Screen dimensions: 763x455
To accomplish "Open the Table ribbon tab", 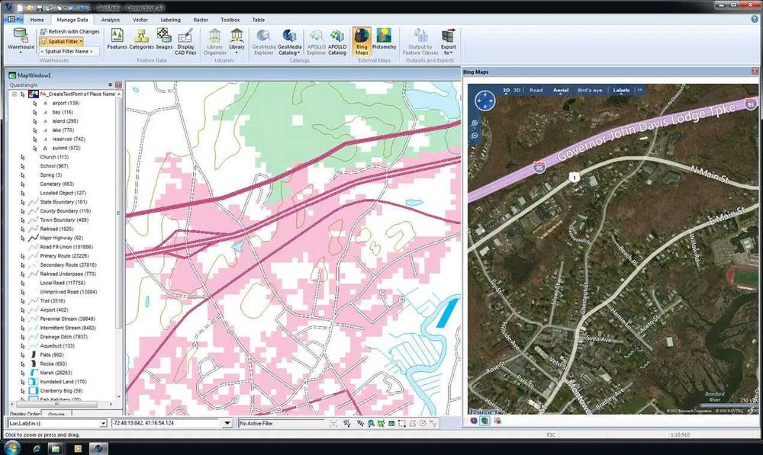I will [x=259, y=20].
